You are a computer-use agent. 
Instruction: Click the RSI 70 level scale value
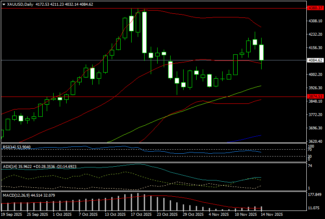(310, 150)
